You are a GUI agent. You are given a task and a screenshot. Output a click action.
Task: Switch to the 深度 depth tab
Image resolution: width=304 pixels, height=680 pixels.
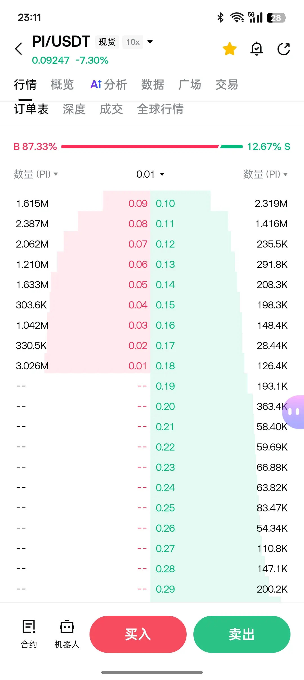(74, 109)
